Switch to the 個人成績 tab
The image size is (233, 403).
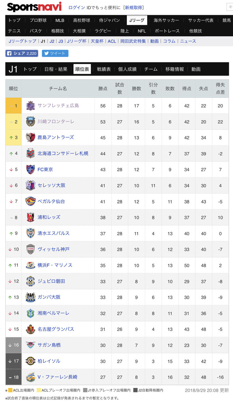[x=127, y=69]
